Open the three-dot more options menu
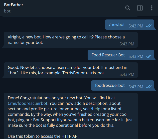The width and height of the screenshot is (158, 139). pos(152,8)
